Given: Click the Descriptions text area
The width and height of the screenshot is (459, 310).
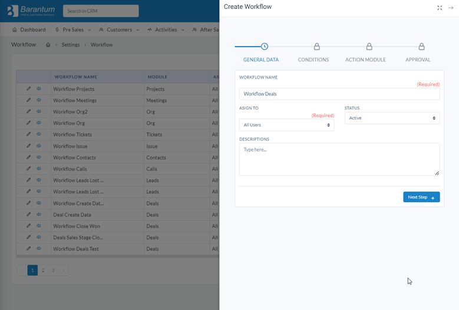Looking at the screenshot, I should pyautogui.click(x=339, y=159).
